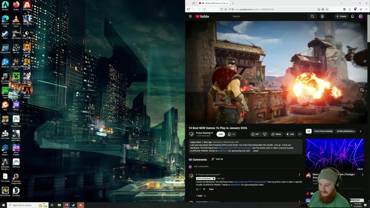This screenshot has height=208, width=370.
Task: Open Battle.net desktop shortcut
Action: (5, 63)
